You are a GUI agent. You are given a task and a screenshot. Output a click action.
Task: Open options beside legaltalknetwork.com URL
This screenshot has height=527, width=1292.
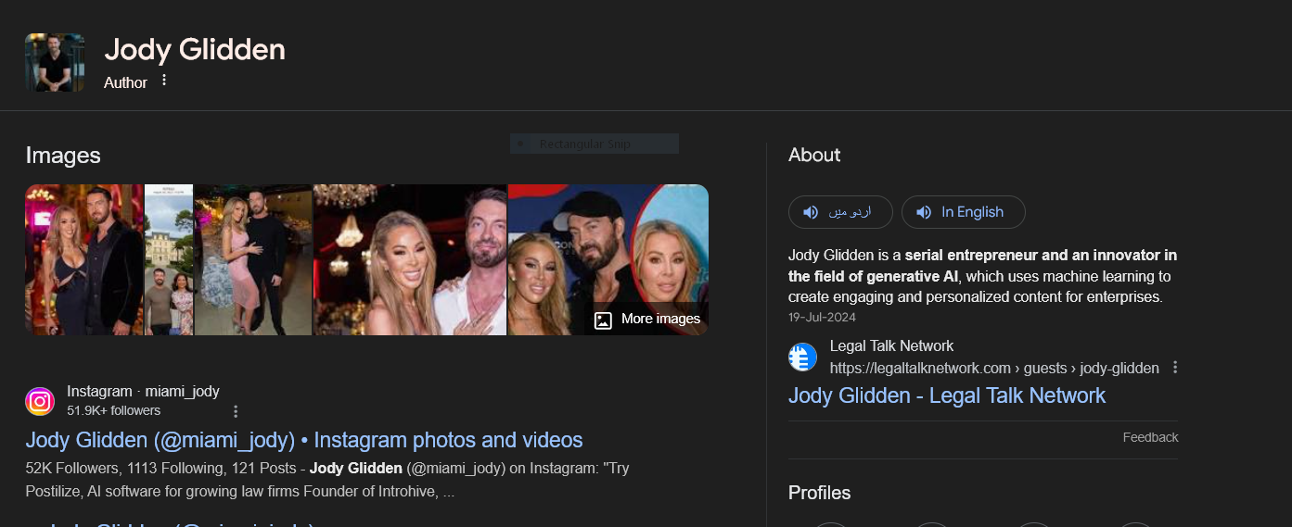[1175, 368]
